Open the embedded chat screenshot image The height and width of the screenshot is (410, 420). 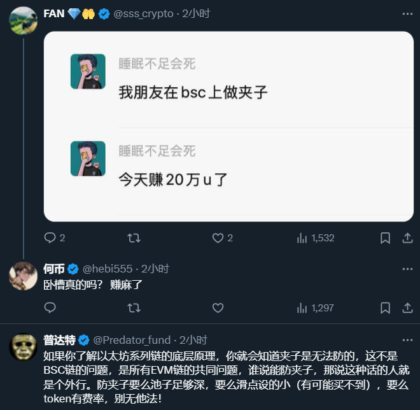(228, 126)
